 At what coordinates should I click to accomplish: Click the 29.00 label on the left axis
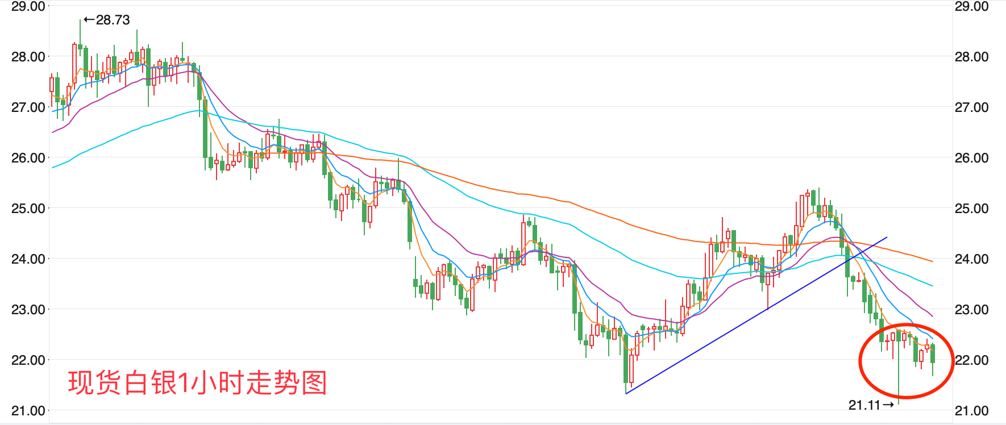coord(28,7)
